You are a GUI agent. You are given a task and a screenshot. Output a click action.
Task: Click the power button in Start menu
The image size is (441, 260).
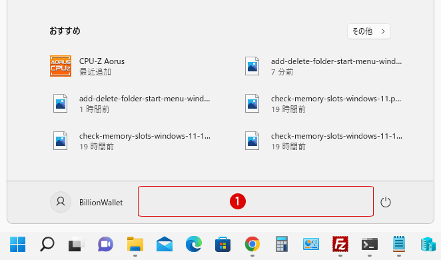click(x=386, y=202)
